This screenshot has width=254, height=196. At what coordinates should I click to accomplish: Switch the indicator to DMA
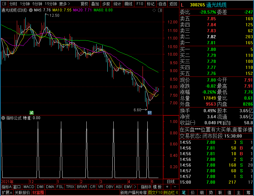coord(50,187)
